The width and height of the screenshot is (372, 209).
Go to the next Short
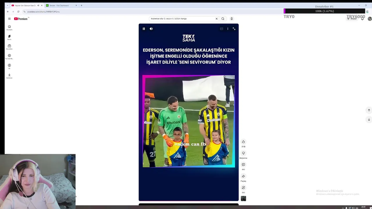(x=369, y=120)
